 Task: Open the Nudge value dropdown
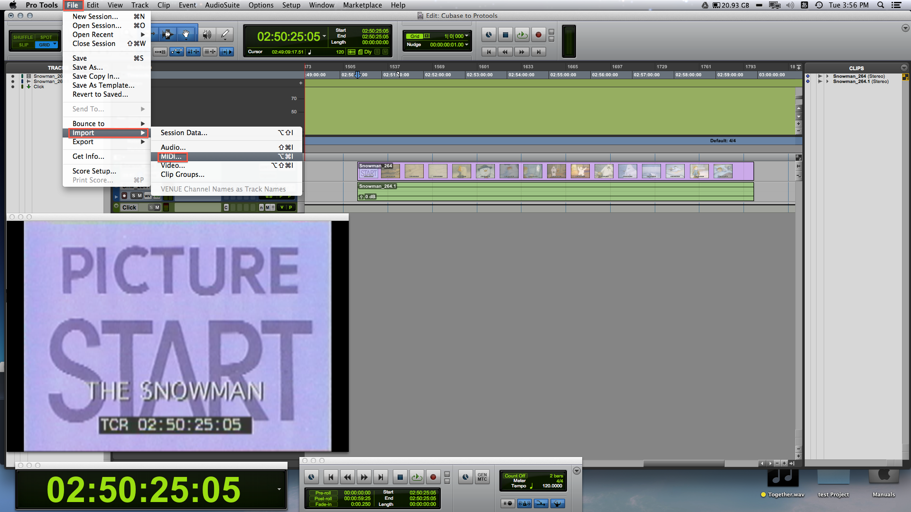467,45
